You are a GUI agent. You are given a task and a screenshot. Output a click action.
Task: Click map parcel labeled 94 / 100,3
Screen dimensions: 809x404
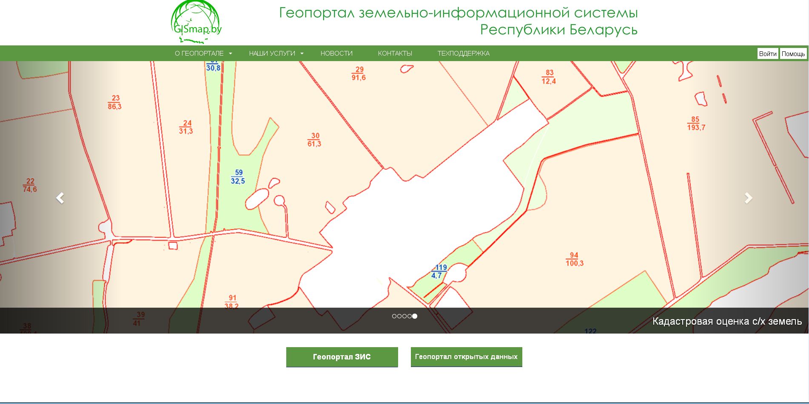point(574,259)
